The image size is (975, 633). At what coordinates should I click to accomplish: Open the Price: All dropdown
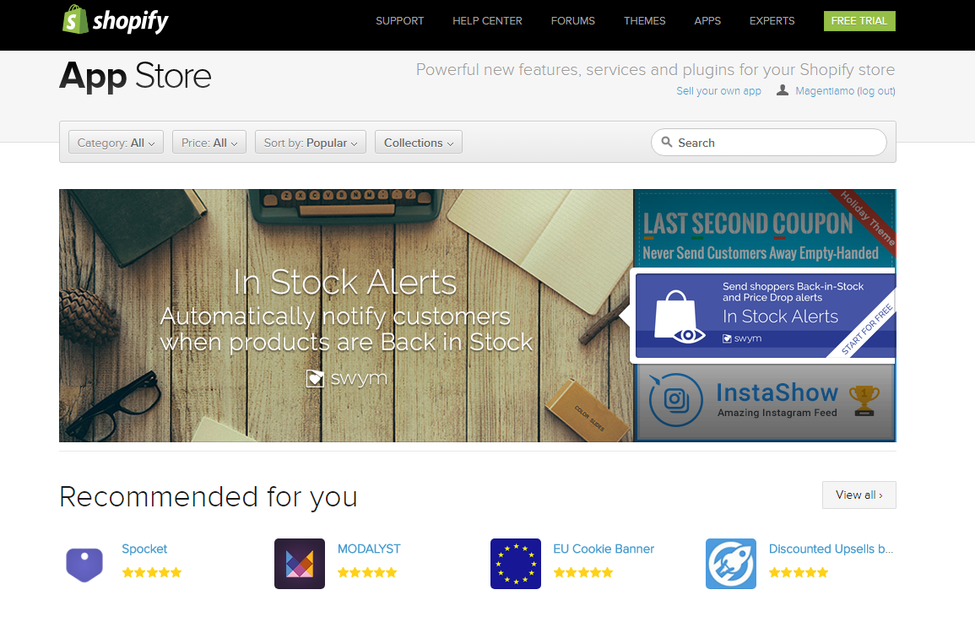point(208,142)
